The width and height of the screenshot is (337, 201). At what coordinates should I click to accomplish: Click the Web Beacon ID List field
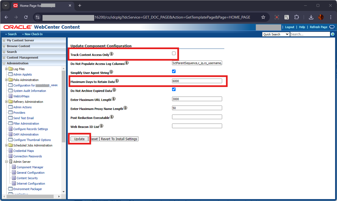(197, 126)
